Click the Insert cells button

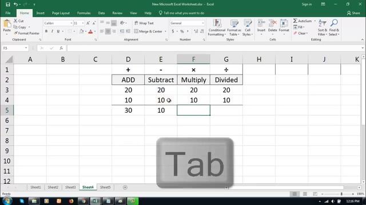(x=261, y=27)
